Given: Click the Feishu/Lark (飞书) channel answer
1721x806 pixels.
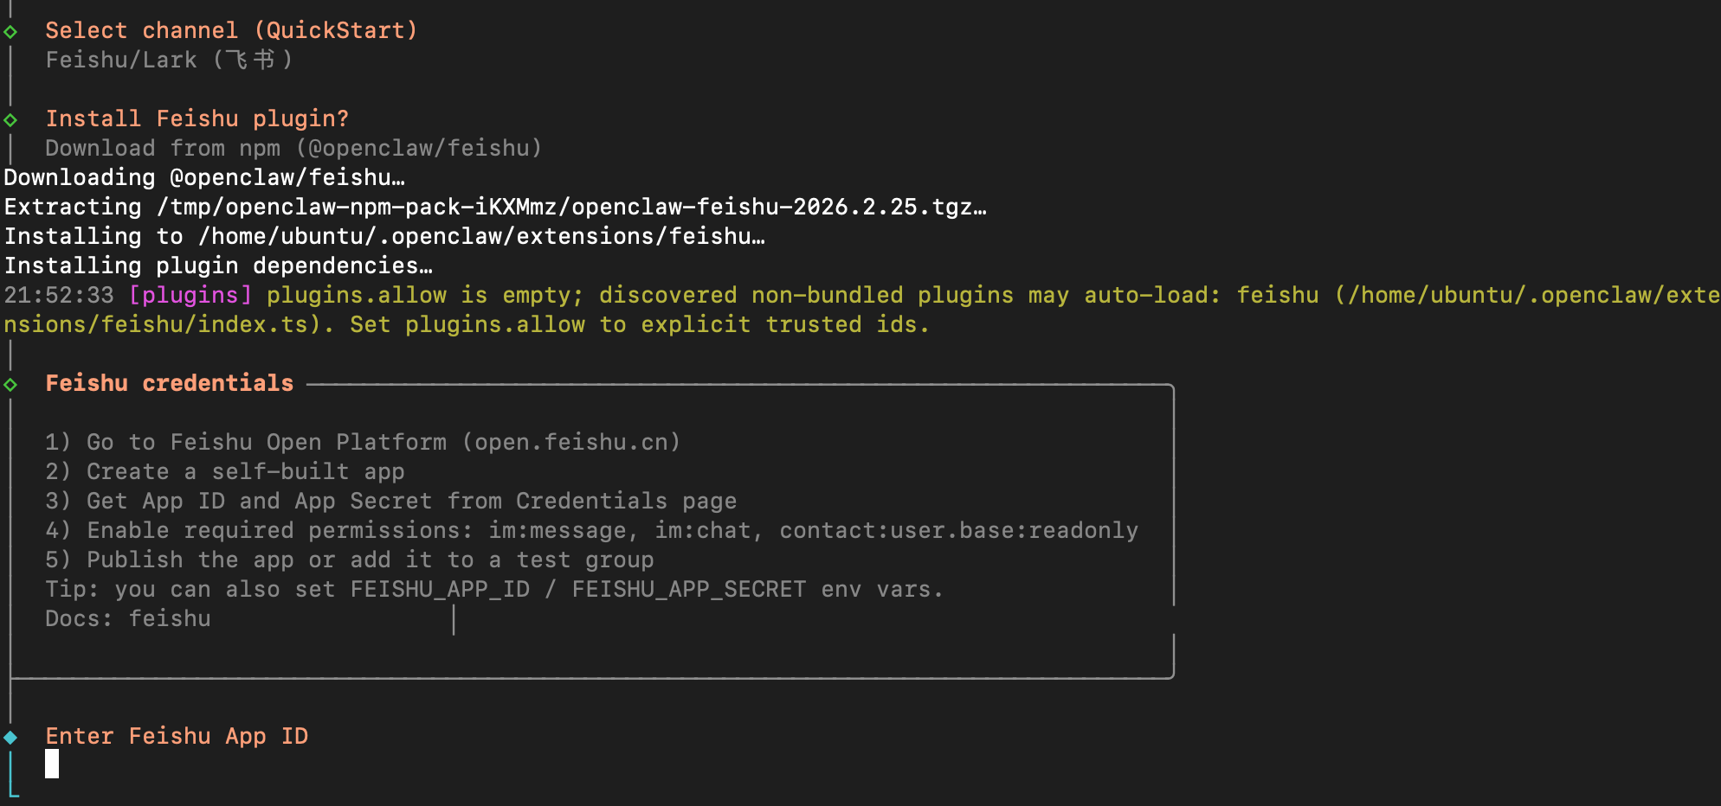Looking at the screenshot, I should click(169, 61).
